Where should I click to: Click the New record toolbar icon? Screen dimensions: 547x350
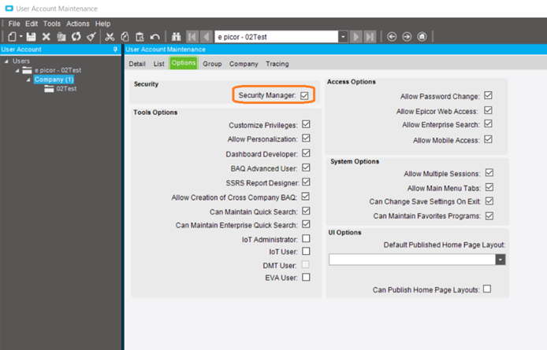[12, 36]
